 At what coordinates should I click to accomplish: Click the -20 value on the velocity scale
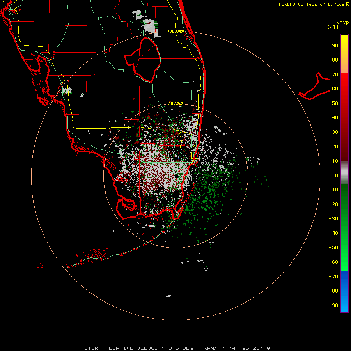click(x=333, y=204)
